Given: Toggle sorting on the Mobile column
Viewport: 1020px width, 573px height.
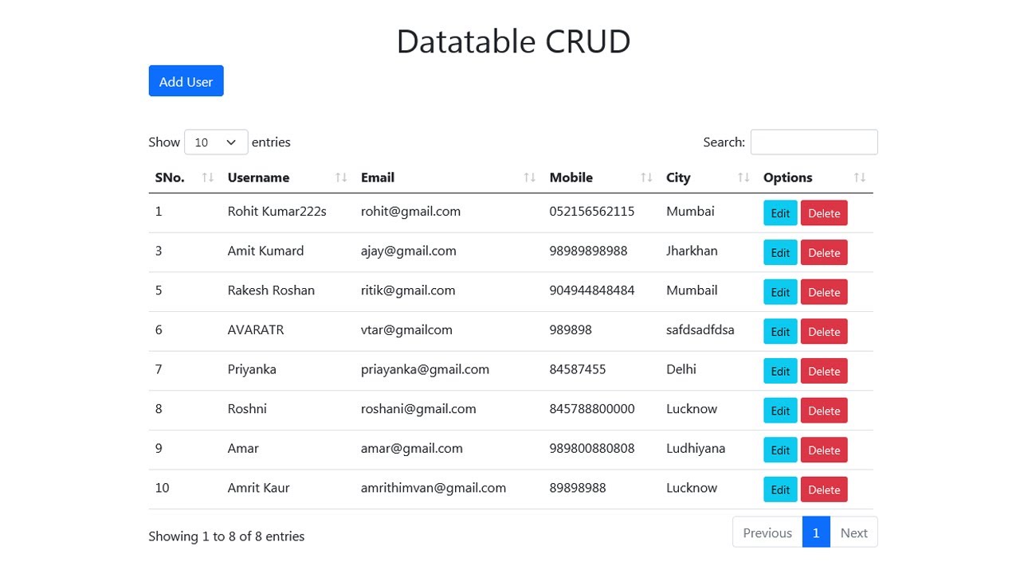Looking at the screenshot, I should 646,177.
